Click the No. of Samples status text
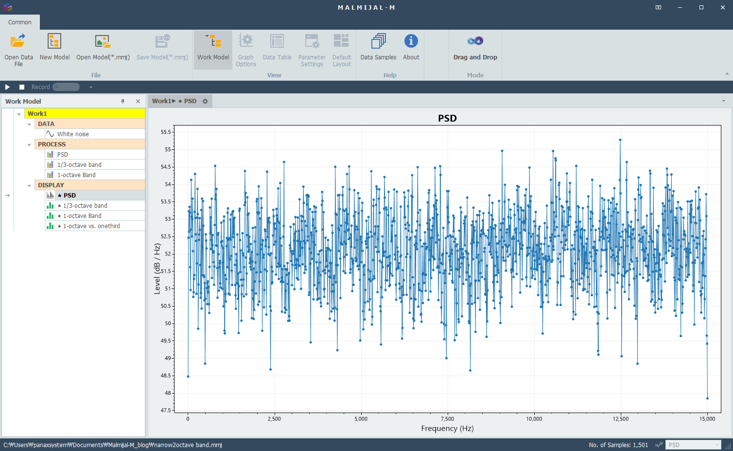This screenshot has width=733, height=451. coord(618,445)
